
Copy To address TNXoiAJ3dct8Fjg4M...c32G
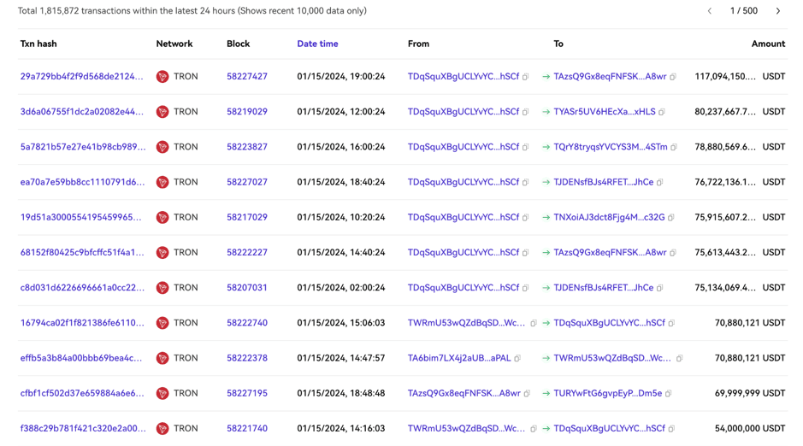pos(671,218)
